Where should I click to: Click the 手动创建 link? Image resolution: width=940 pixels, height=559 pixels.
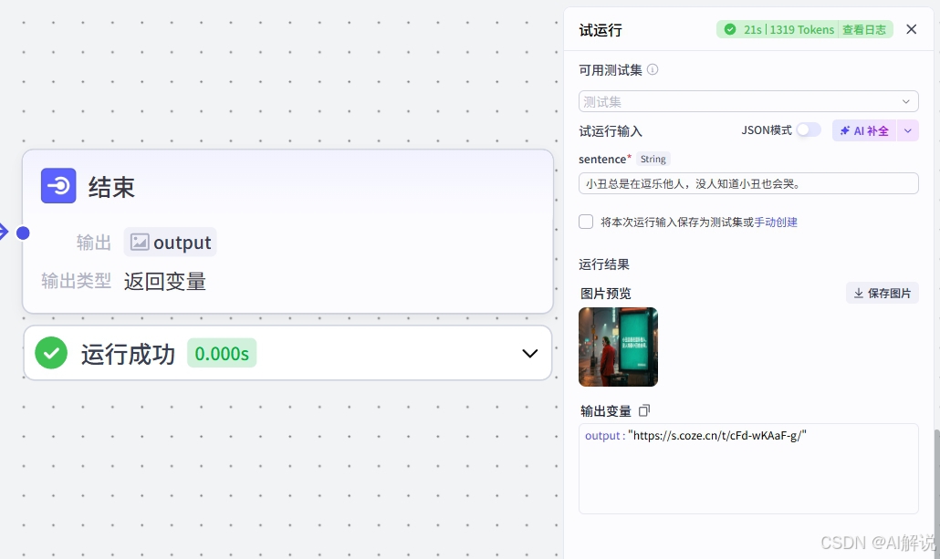point(776,223)
